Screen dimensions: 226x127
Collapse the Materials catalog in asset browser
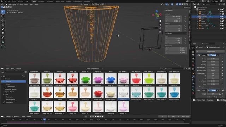4,79
